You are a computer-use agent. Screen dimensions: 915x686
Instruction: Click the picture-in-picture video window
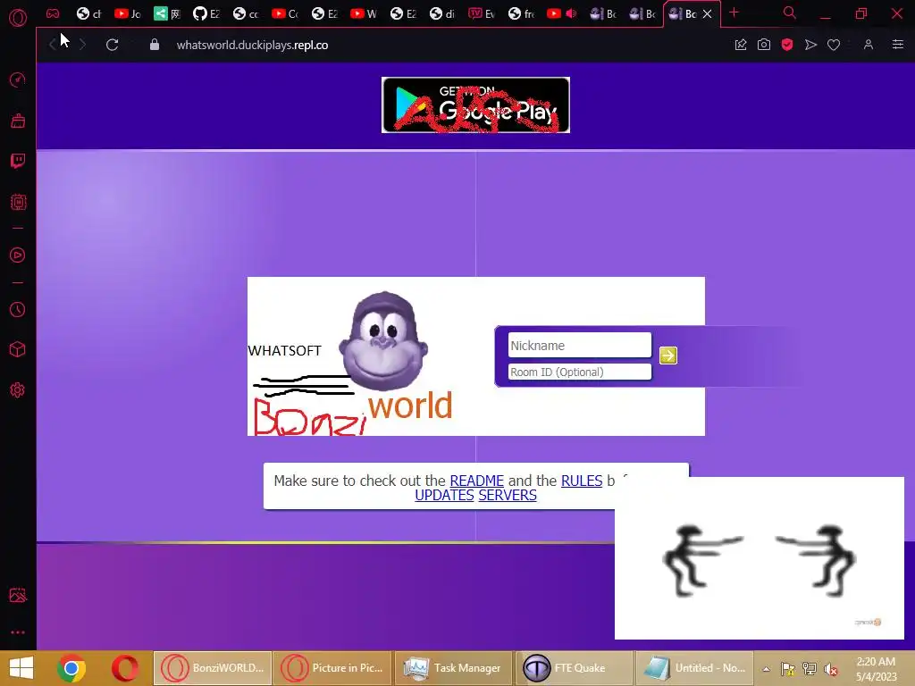(760, 558)
